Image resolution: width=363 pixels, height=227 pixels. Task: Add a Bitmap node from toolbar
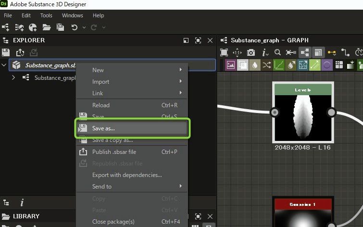click(x=231, y=65)
